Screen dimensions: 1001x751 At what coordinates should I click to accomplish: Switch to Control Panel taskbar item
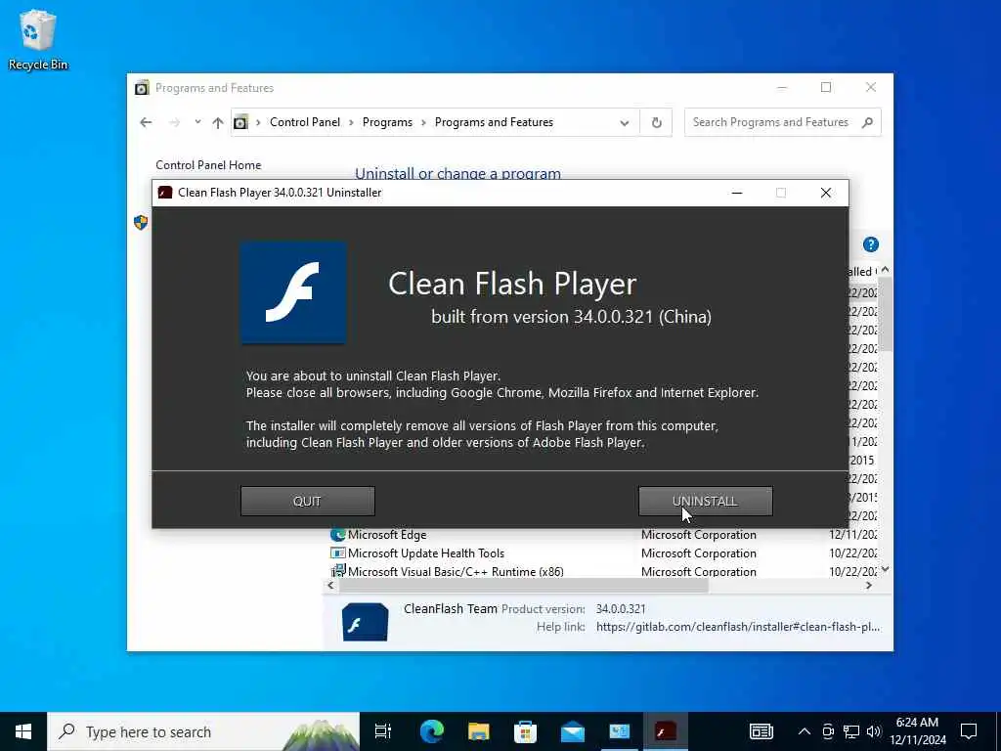pos(619,731)
